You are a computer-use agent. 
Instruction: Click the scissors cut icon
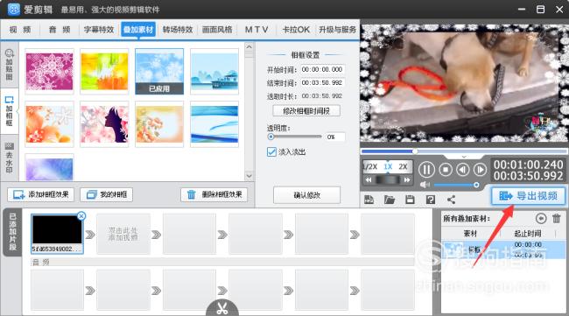click(222, 308)
